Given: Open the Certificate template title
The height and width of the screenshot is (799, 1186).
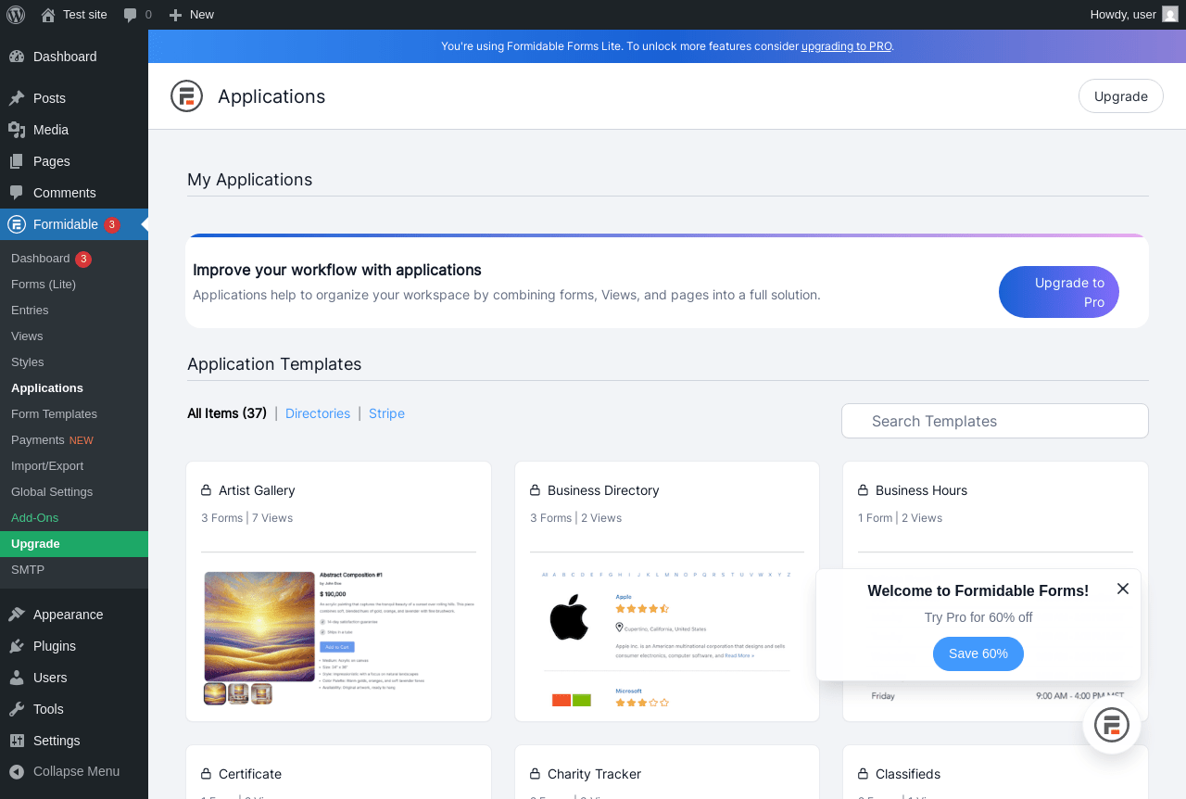Looking at the screenshot, I should coord(250,774).
